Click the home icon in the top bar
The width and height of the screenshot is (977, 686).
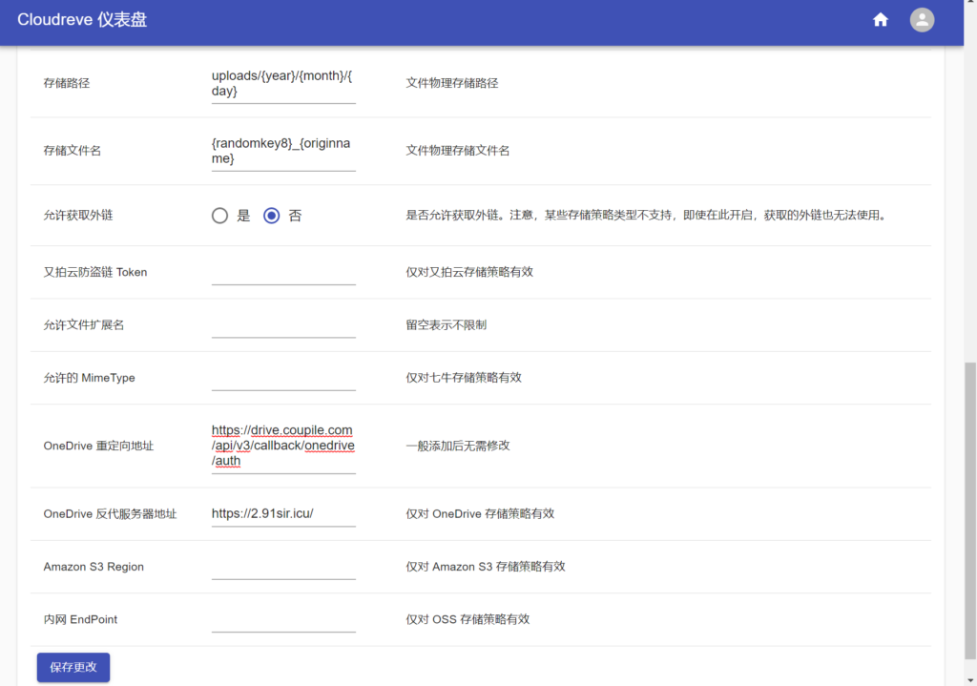[x=880, y=19]
